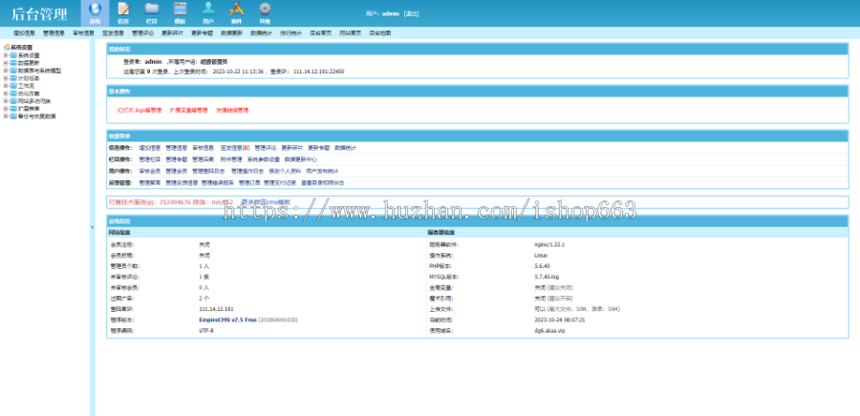860x416 pixels.
Task: Select the 模板 template icon
Action: 180,10
